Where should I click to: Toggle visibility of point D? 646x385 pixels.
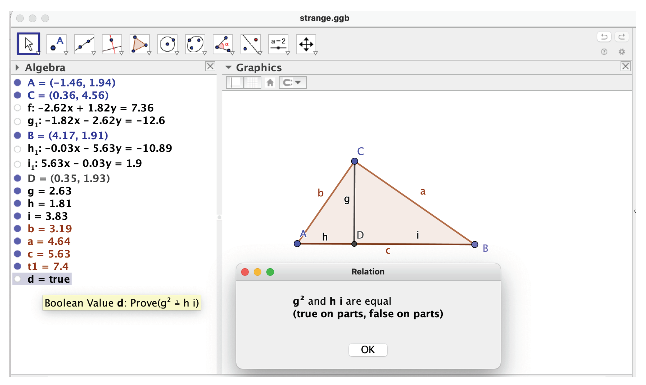[18, 178]
